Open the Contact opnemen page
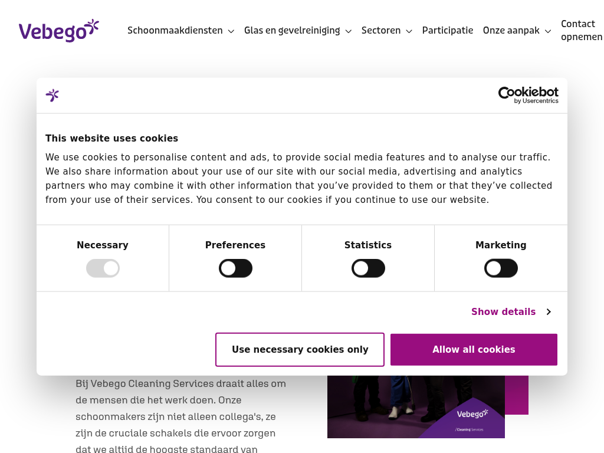604x453 pixels. 581,31
